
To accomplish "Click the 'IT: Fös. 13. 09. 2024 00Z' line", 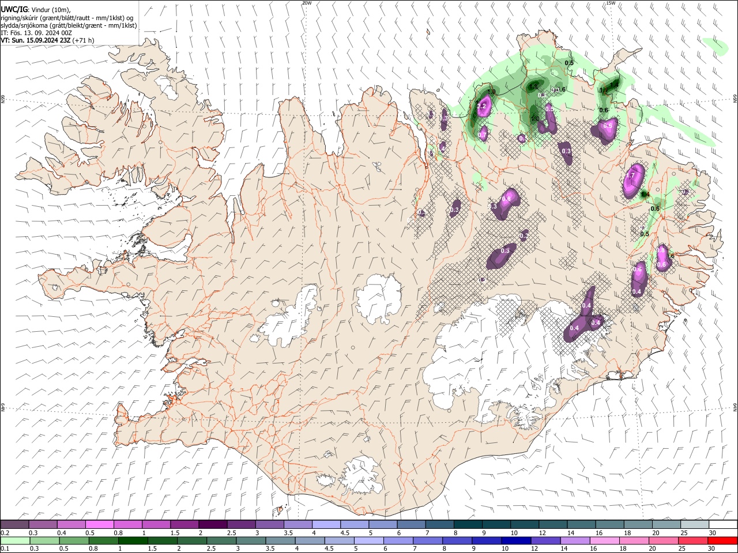I will point(36,33).
